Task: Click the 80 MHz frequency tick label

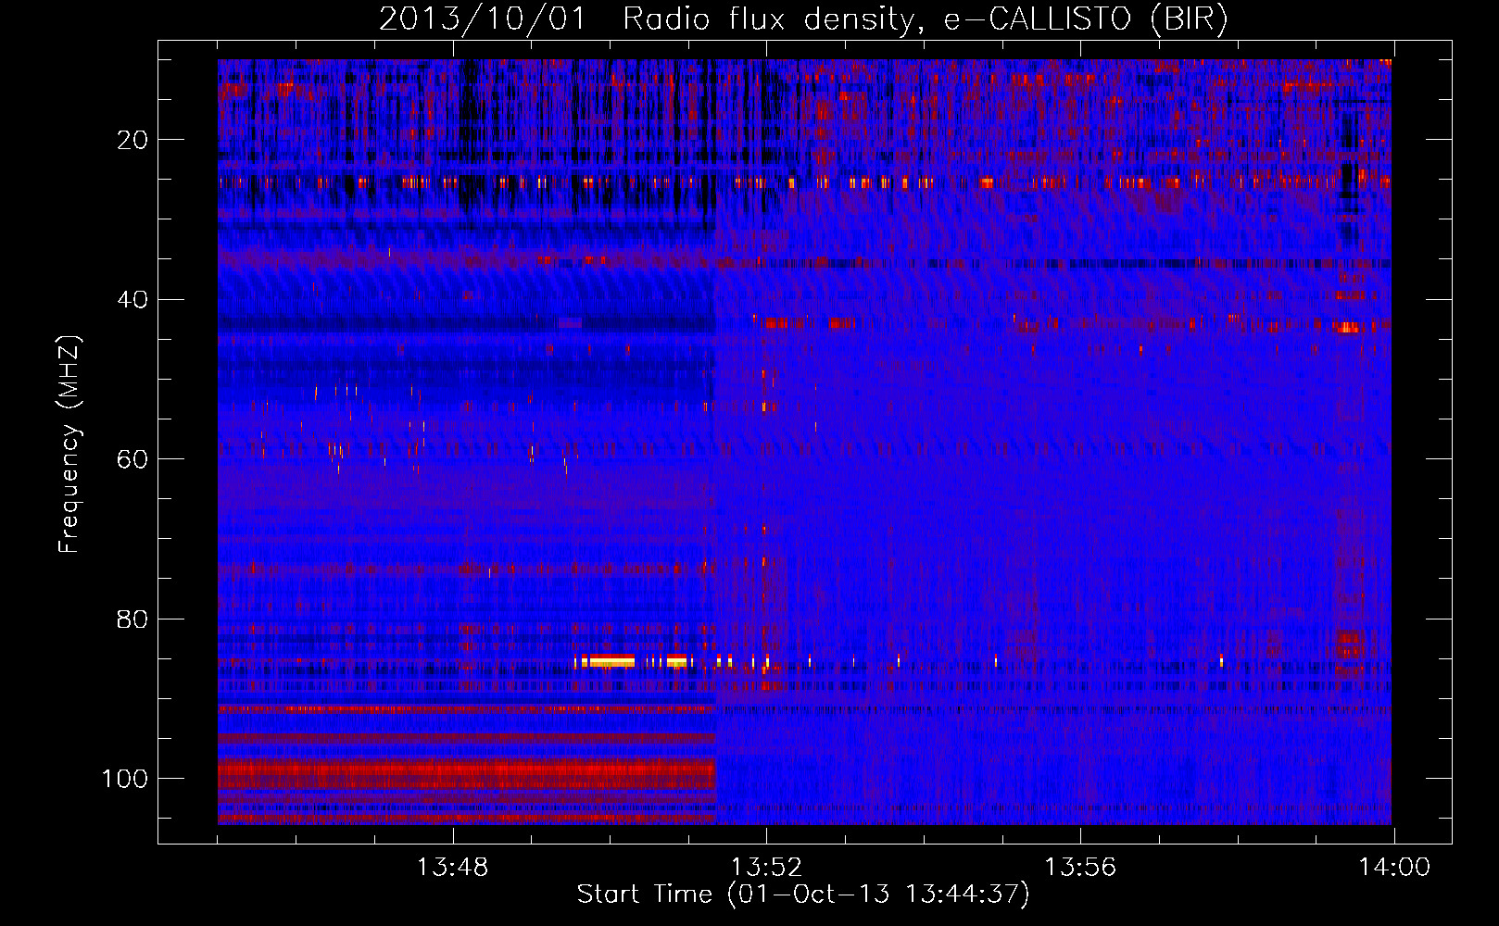Action: point(132,619)
